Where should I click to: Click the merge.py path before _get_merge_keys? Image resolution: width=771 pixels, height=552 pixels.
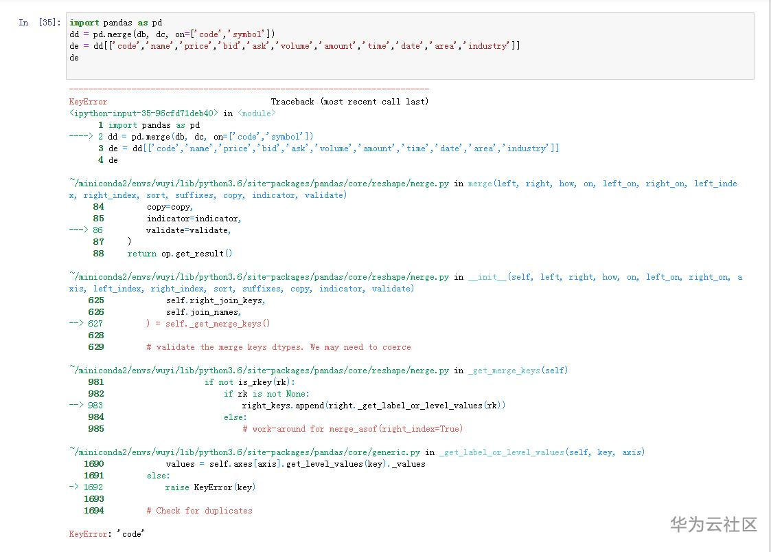coord(259,371)
